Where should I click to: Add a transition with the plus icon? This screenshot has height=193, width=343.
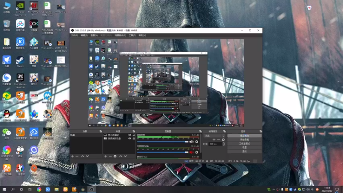coord(214,140)
